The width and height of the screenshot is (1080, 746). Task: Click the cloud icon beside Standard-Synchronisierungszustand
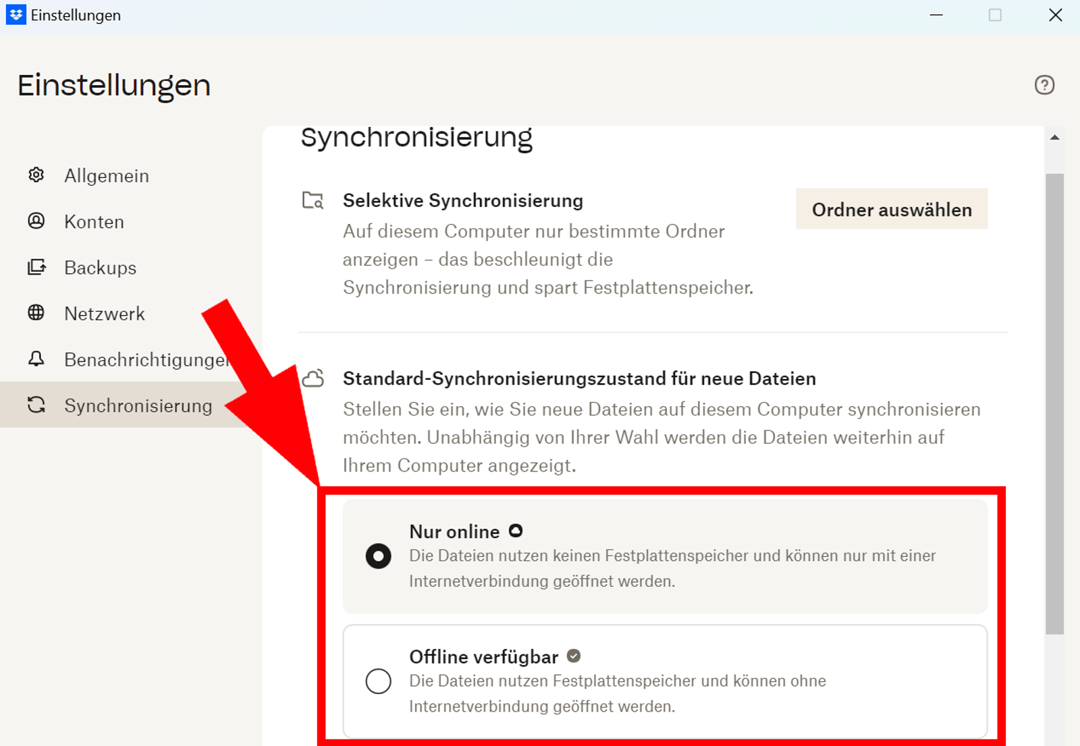point(313,378)
